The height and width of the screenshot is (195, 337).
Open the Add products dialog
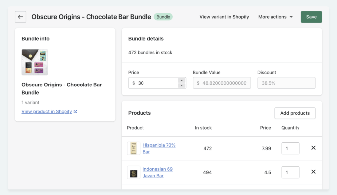click(295, 113)
